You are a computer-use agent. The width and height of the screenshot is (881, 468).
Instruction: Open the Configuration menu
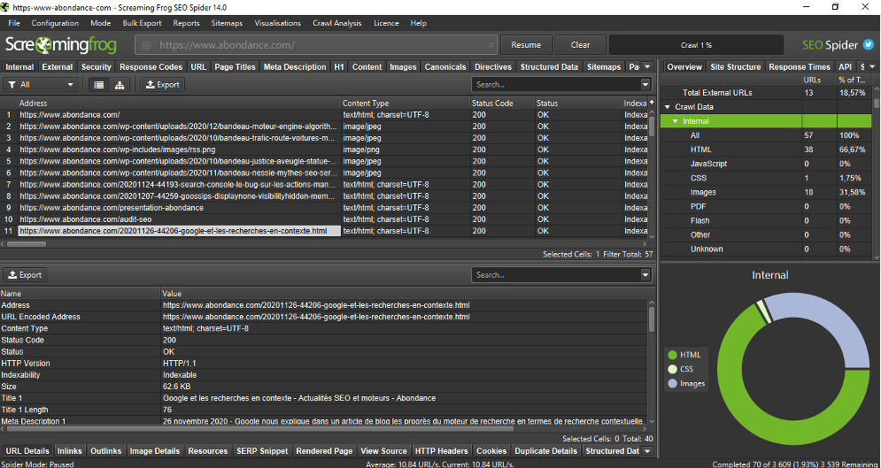(x=55, y=23)
